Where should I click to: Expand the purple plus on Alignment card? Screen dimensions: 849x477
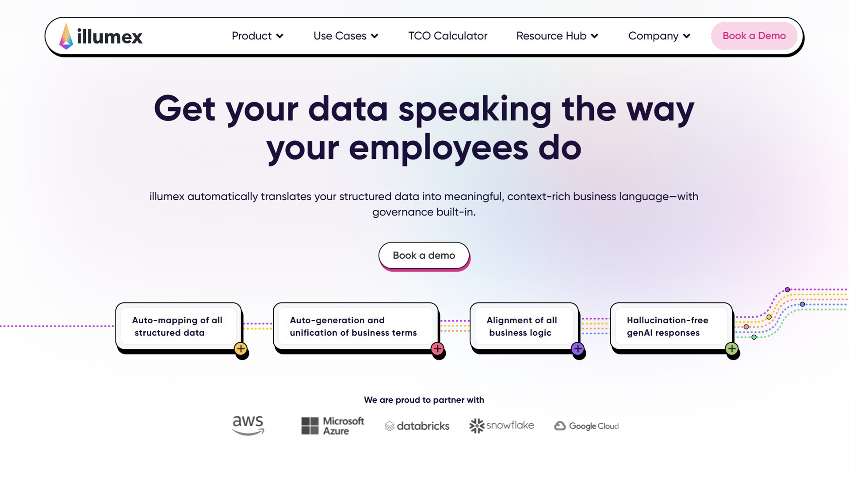point(577,349)
